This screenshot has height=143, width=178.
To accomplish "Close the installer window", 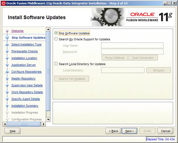I will coord(174,3).
